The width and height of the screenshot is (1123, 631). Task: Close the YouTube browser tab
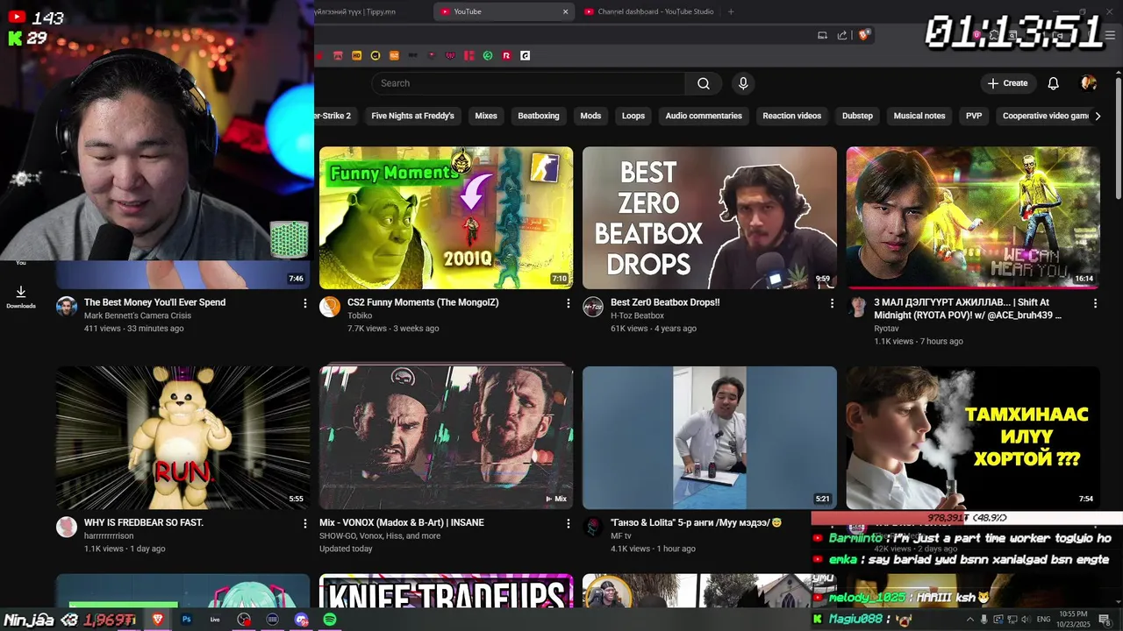tap(565, 11)
